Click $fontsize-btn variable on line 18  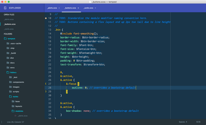[85, 49]
